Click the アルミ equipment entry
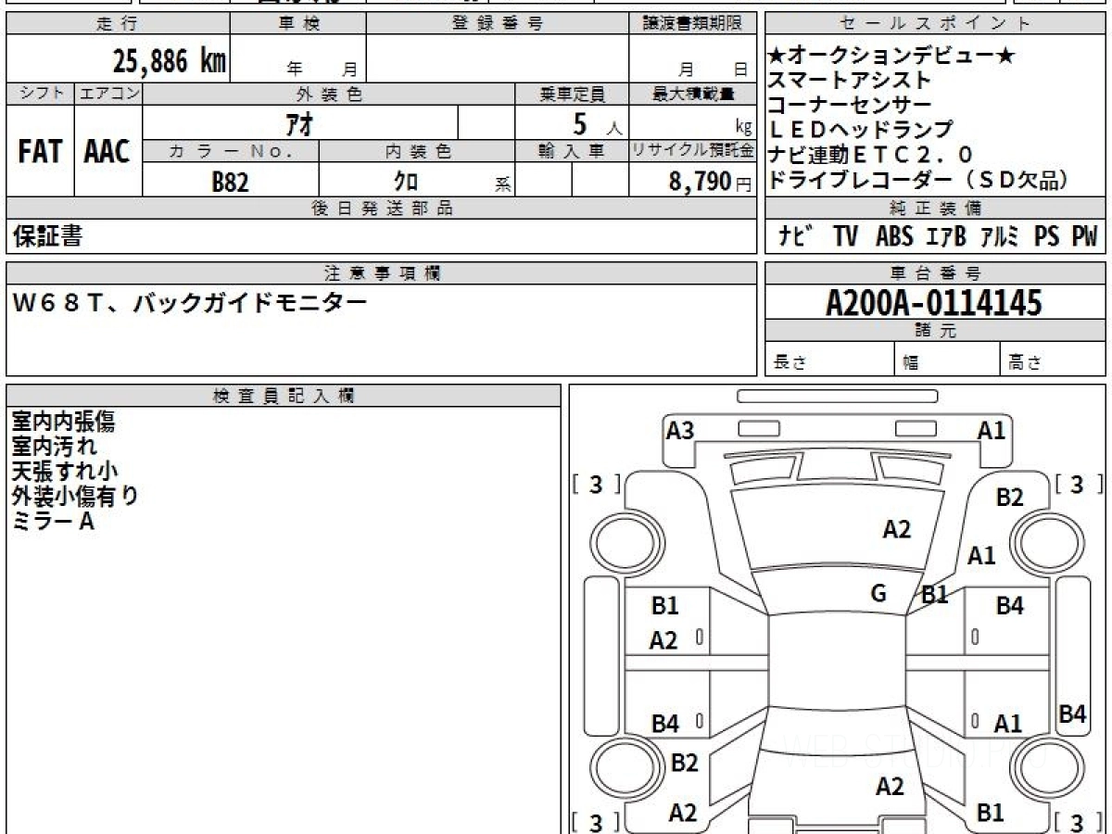 1000,236
